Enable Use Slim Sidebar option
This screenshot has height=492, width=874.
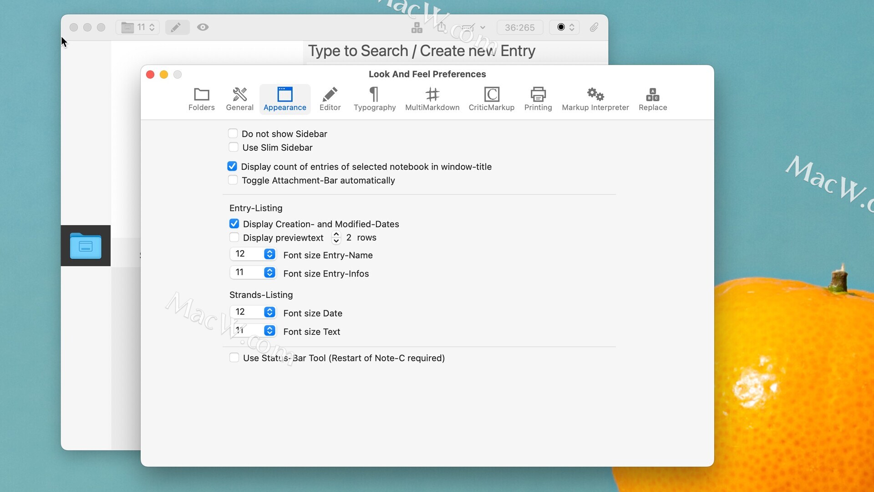233,147
